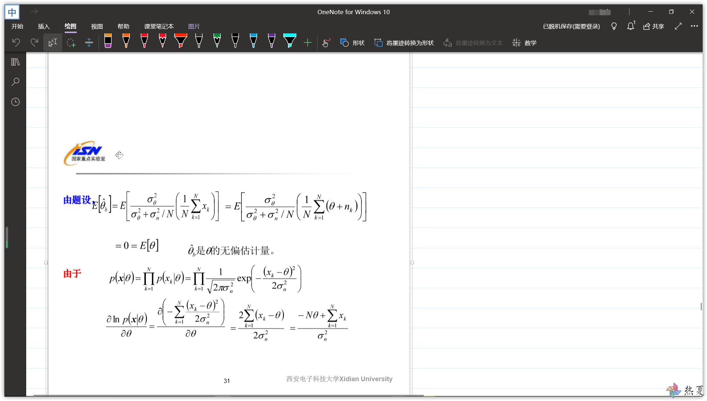Show notebooks navigation pane
The image size is (707, 401).
15,62
